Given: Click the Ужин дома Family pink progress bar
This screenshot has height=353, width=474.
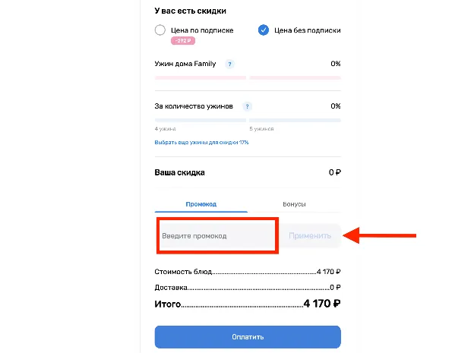Looking at the screenshot, I should 248,78.
